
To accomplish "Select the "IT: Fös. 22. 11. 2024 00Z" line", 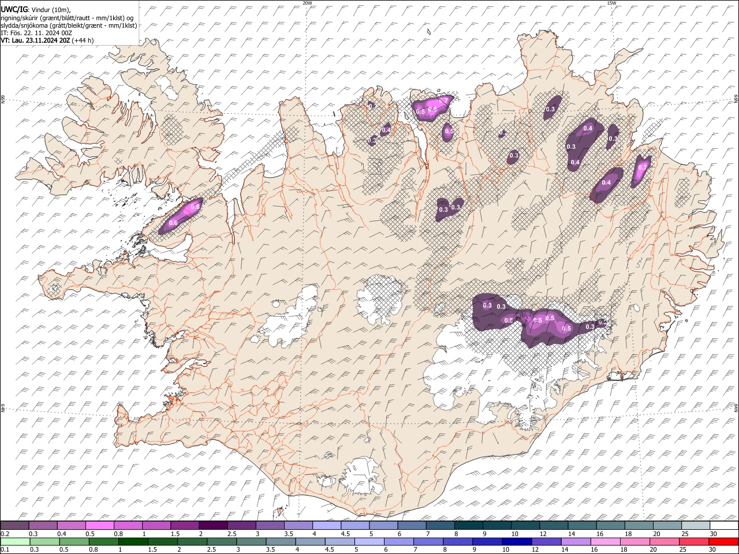I will (37, 33).
